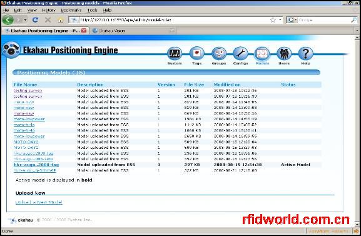
Task: Open the testing survey model modified 10:12:36
Action: (28, 91)
